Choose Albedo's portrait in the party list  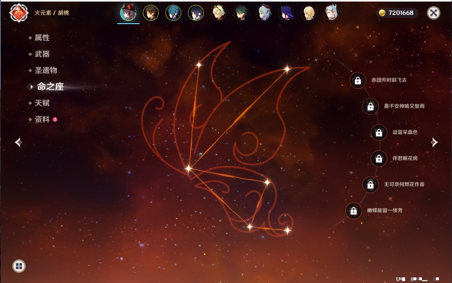point(218,13)
